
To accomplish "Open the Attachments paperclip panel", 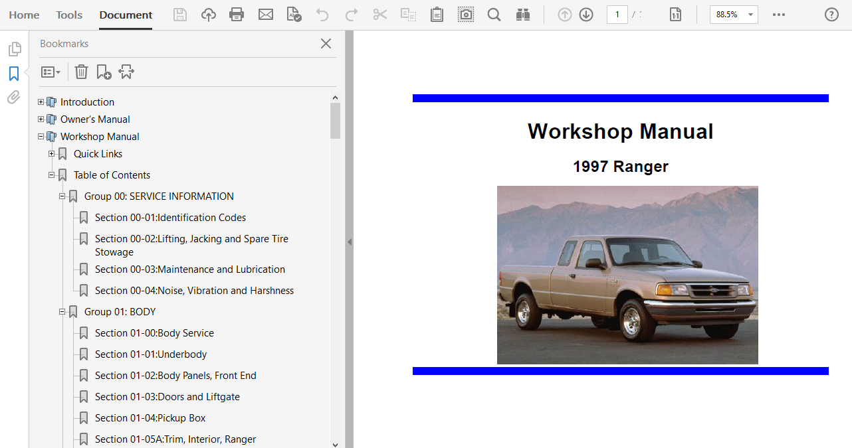I will point(14,98).
